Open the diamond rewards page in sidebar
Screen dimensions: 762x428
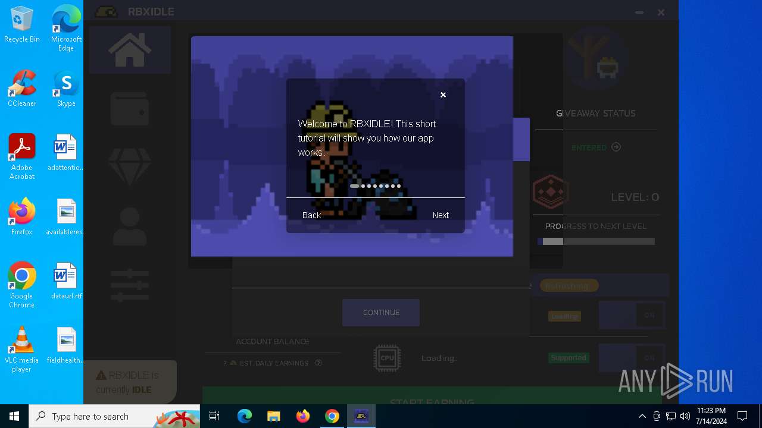pos(130,167)
